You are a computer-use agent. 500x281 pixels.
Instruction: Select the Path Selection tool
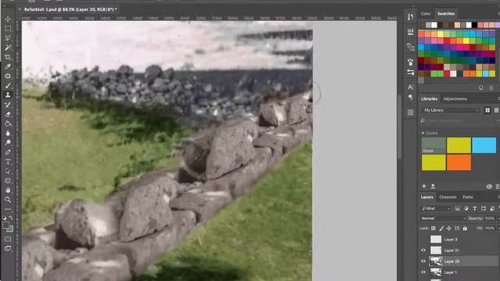8,171
